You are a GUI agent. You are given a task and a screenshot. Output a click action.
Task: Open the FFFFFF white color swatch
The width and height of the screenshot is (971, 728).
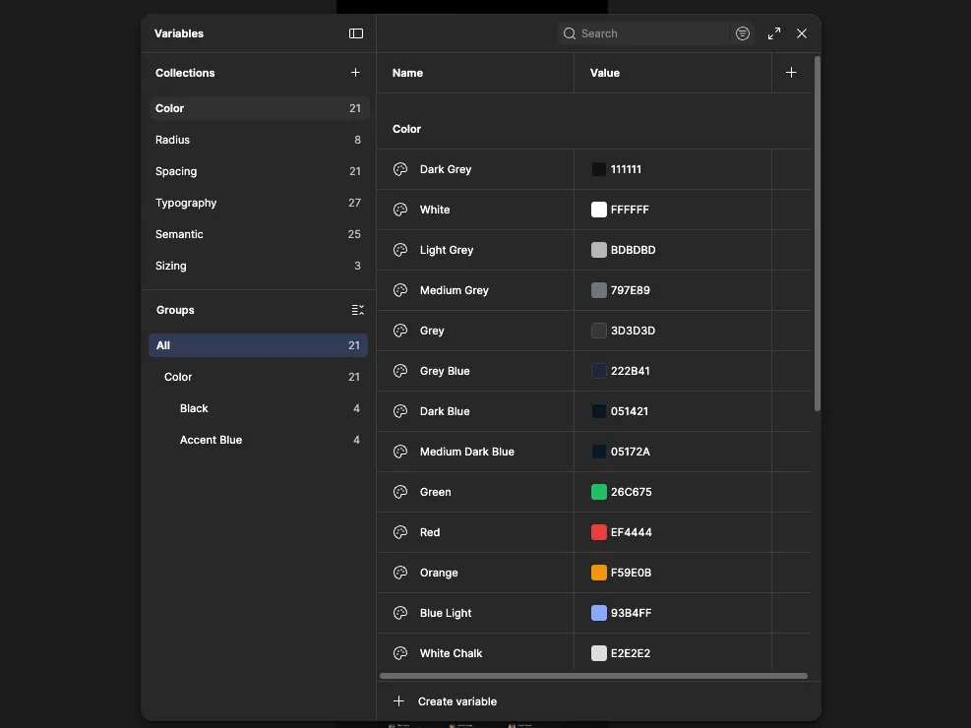click(x=599, y=210)
